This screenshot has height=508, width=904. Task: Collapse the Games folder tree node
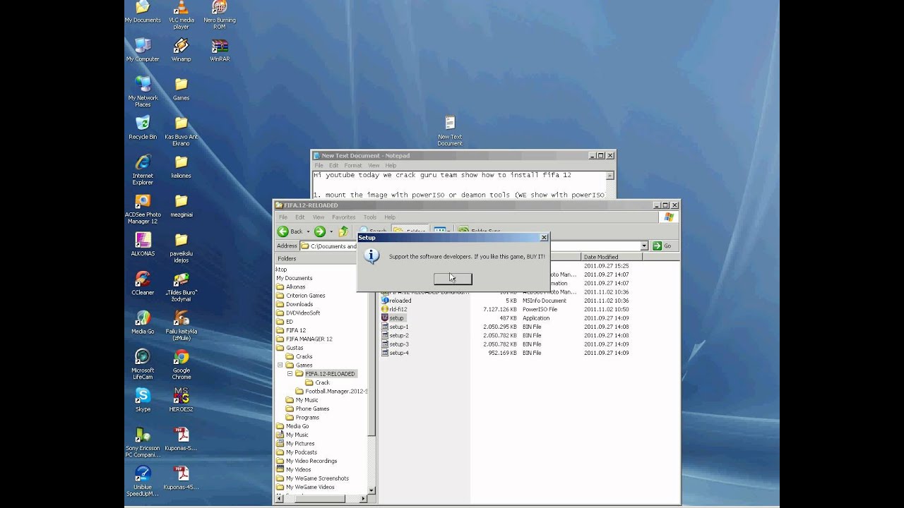click(280, 365)
